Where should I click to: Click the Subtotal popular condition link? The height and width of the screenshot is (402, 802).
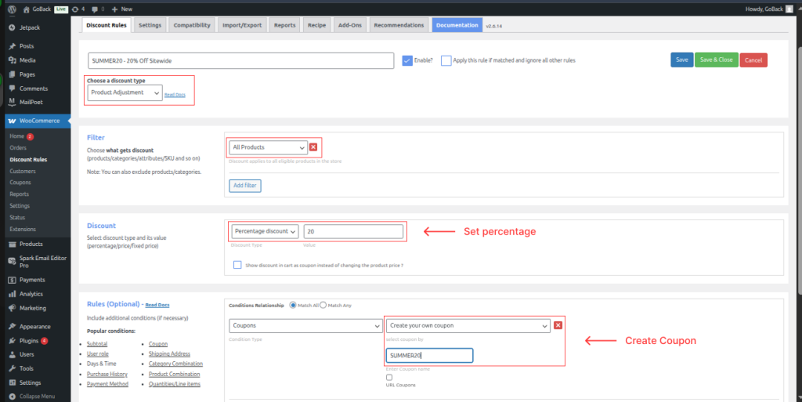(97, 344)
